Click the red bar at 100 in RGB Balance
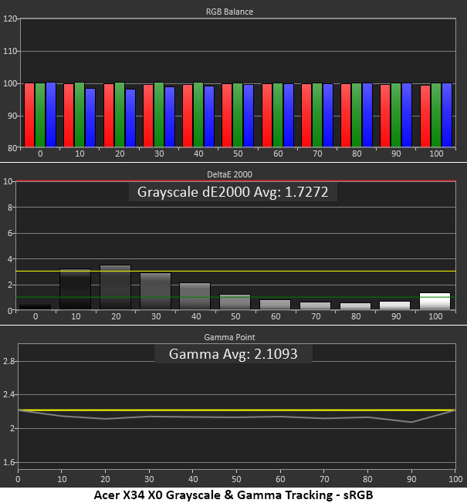467x503 pixels. 425,116
